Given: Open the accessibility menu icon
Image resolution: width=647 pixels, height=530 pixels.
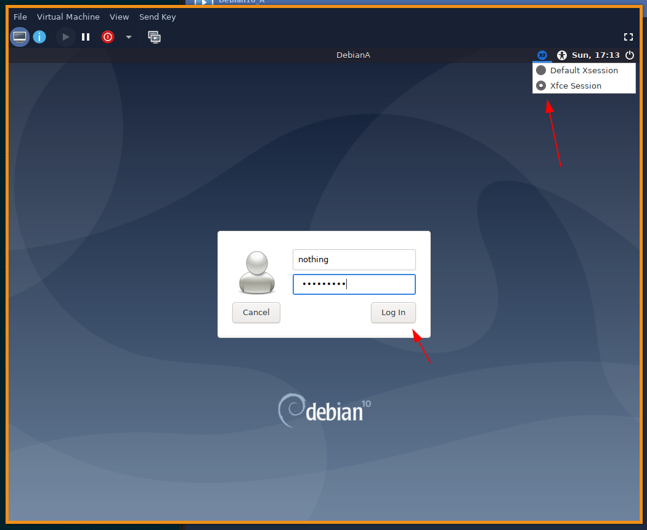Looking at the screenshot, I should [x=561, y=55].
